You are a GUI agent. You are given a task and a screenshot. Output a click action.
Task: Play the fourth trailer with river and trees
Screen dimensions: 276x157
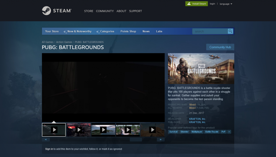coord(128,130)
